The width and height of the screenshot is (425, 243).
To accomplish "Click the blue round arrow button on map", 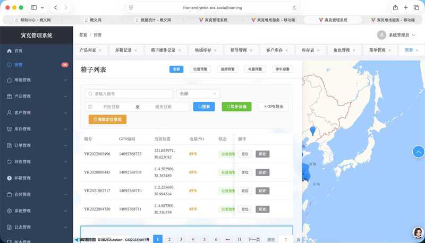I will tap(419, 152).
